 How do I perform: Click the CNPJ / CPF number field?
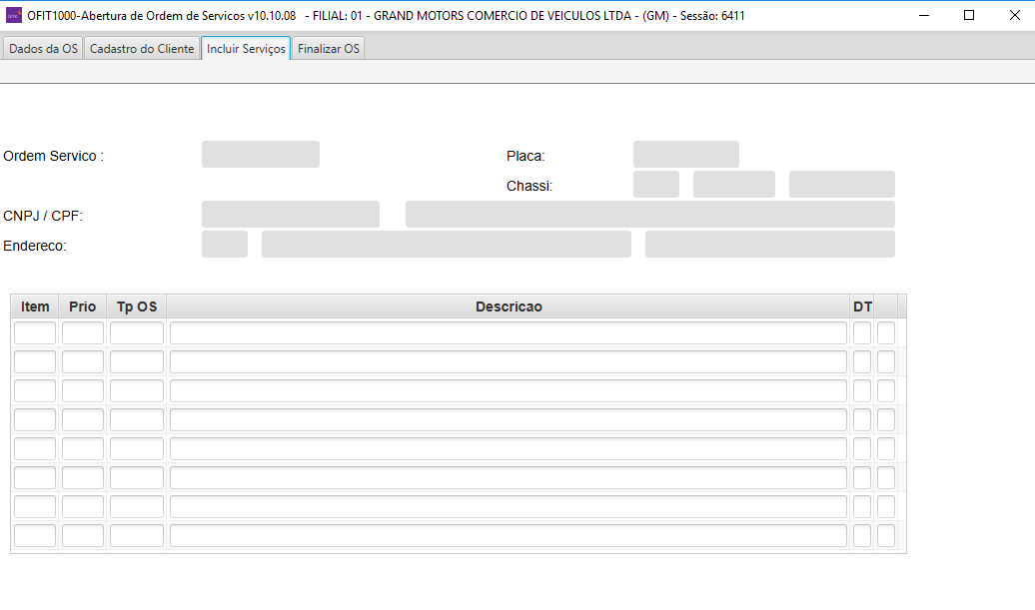pos(291,215)
